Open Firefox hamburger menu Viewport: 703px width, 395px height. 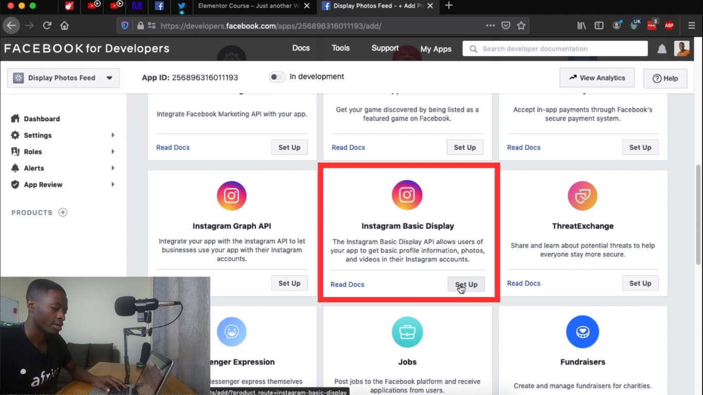click(x=692, y=25)
